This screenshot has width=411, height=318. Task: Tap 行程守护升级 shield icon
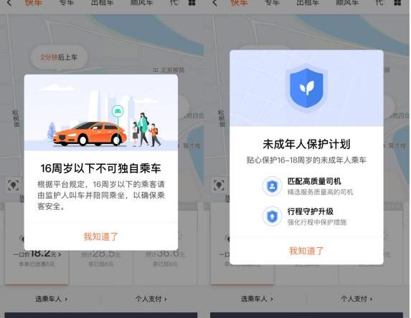click(x=273, y=216)
